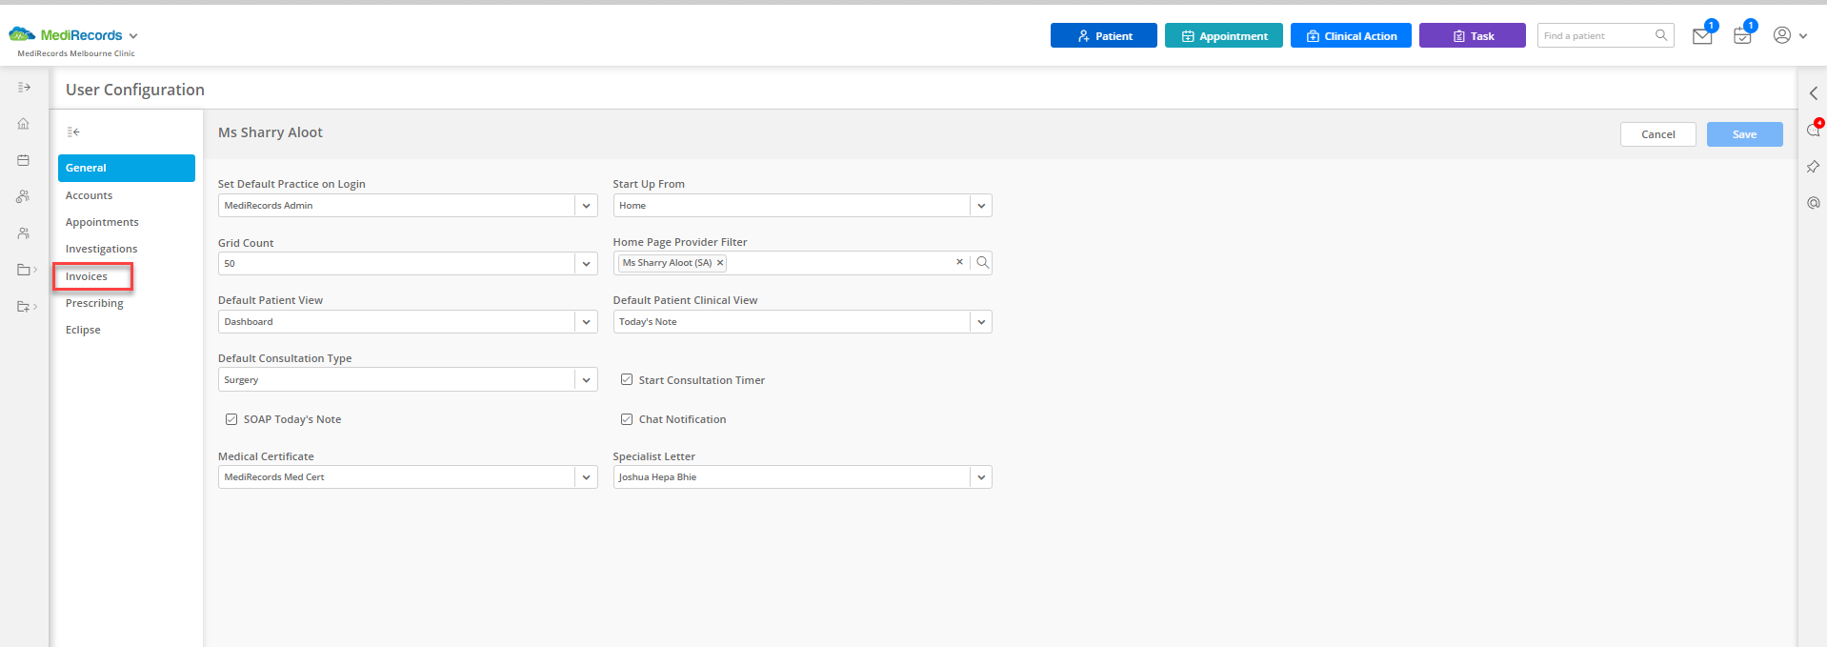Click the Clinical Action button
This screenshot has width=1827, height=647.
pyautogui.click(x=1351, y=35)
